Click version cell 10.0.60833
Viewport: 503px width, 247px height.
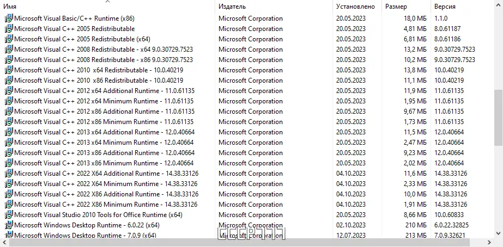point(449,215)
